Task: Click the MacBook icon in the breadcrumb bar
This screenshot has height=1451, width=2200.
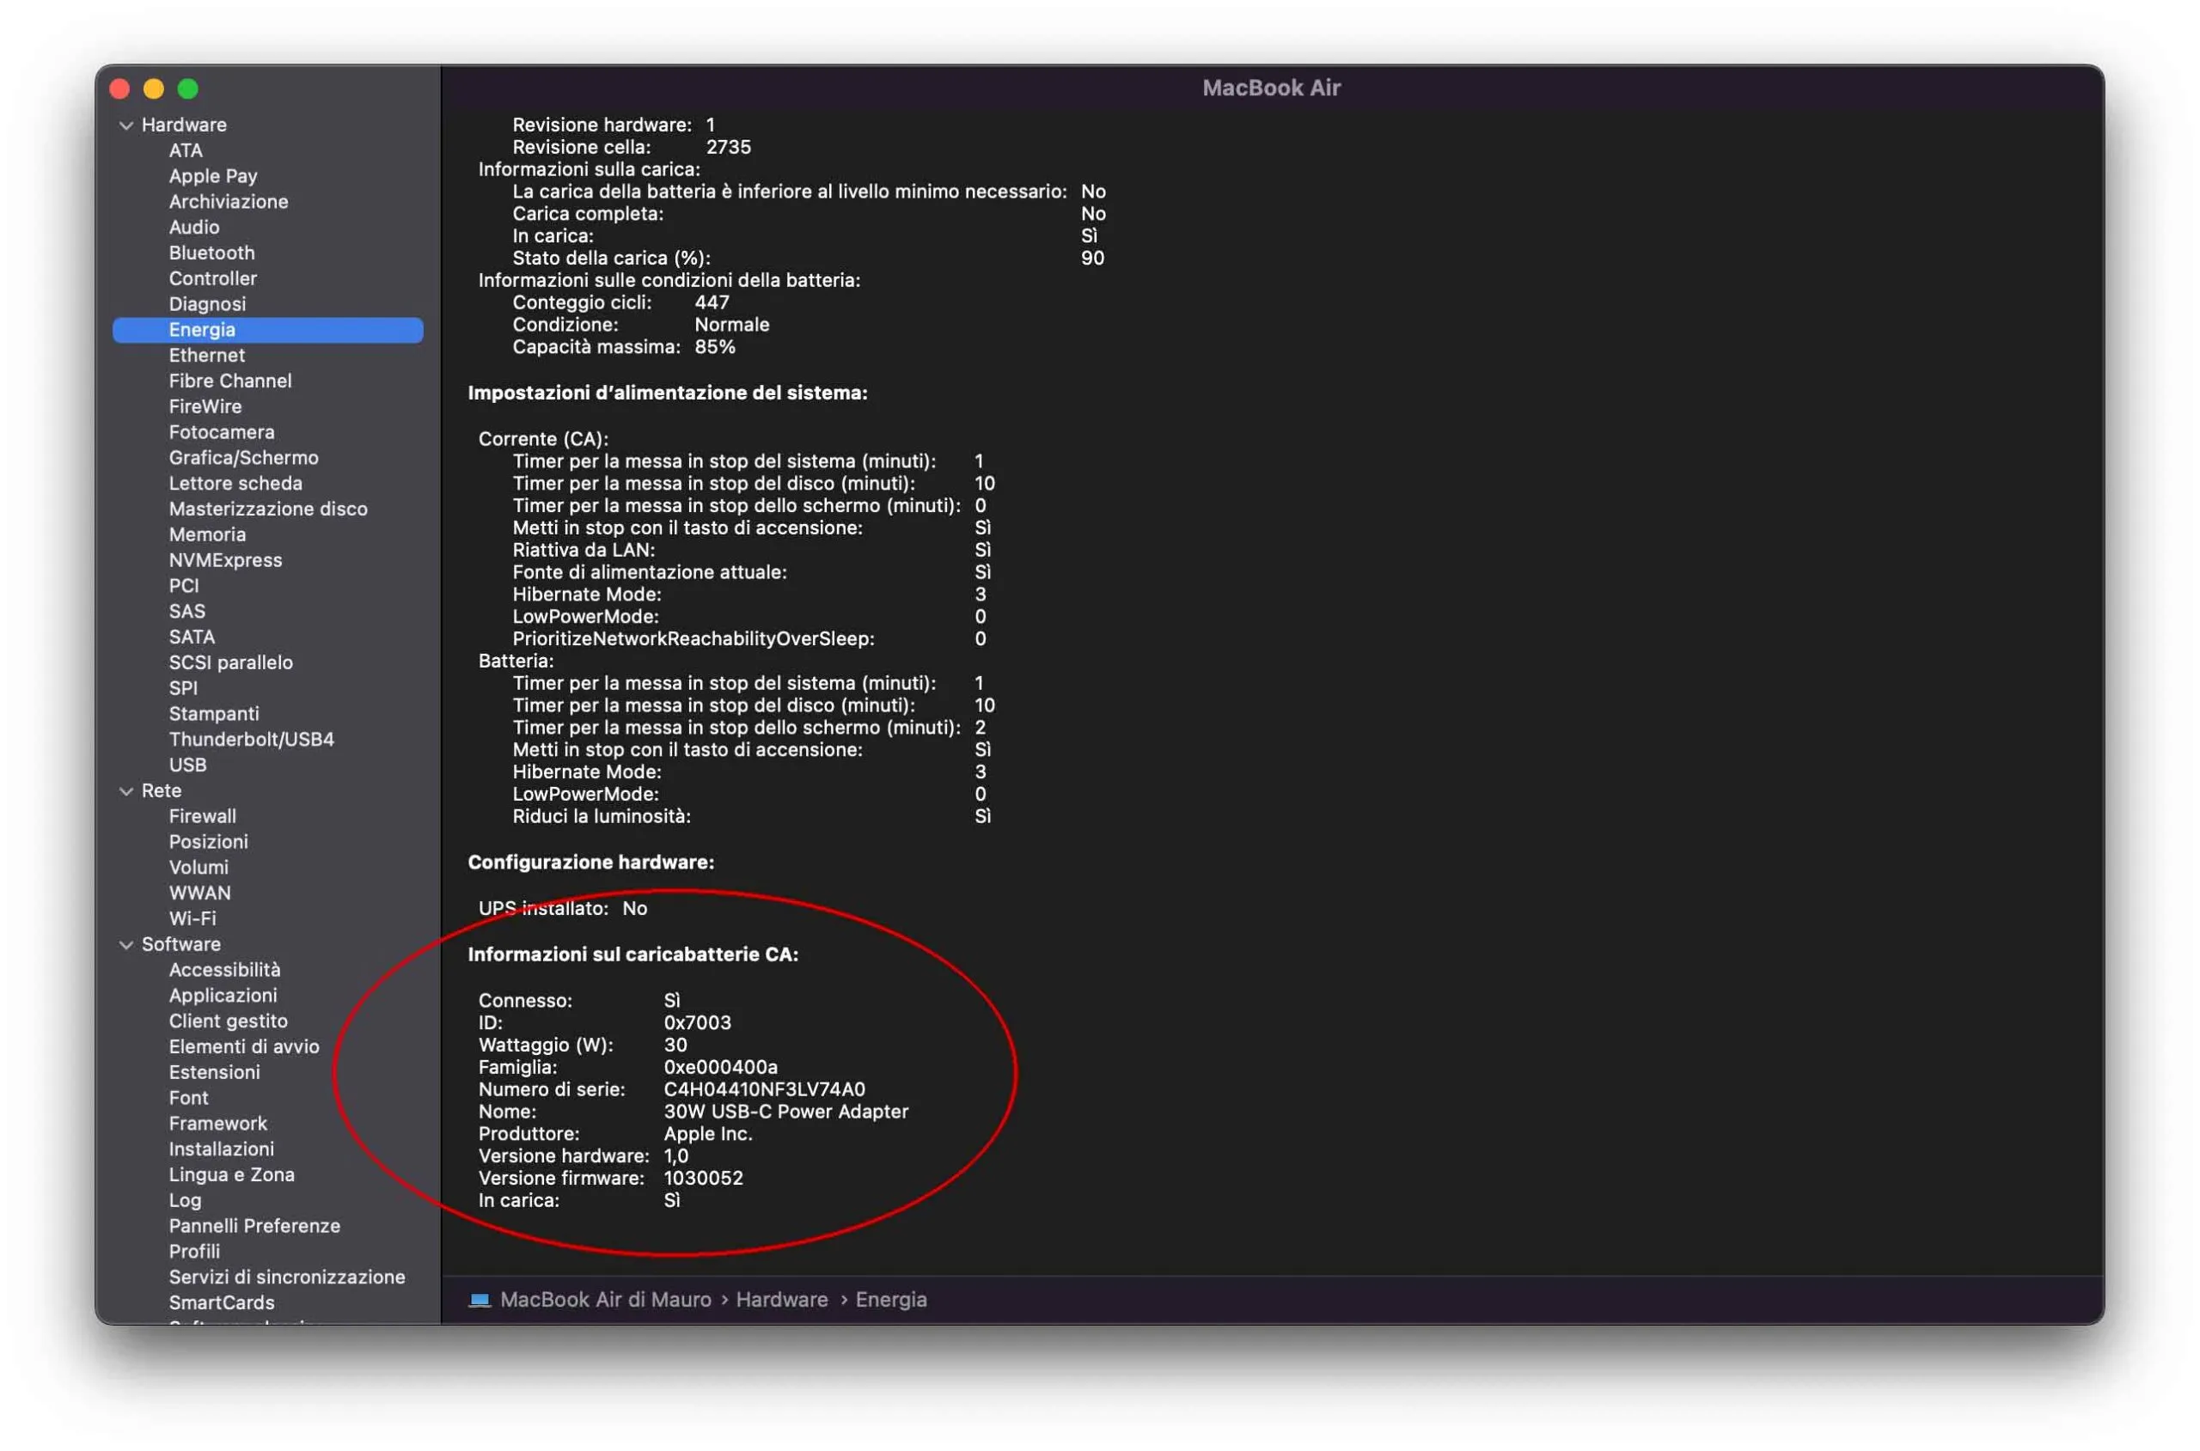Action: pyautogui.click(x=480, y=1298)
